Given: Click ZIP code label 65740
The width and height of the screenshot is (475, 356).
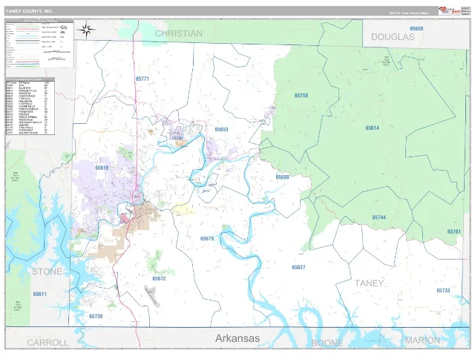Looking at the screenshot, I should click(177, 138).
